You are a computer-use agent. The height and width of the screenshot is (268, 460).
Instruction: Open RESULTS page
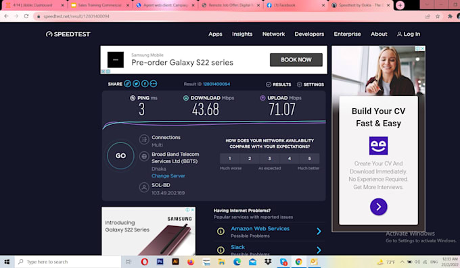(279, 84)
